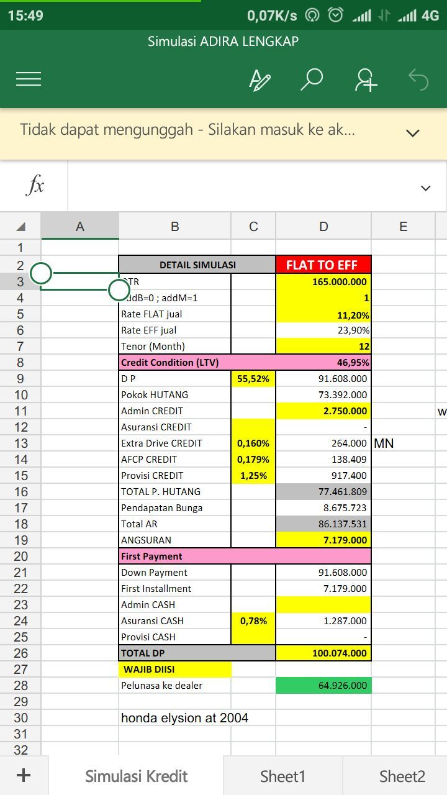Select the 138.409 cell

323,459
